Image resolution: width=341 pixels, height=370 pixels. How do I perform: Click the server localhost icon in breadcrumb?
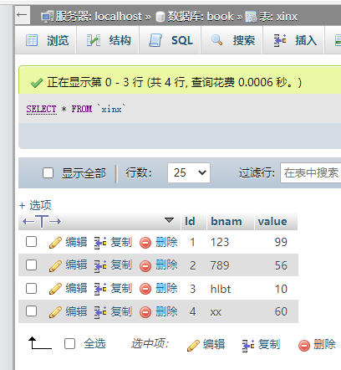pyautogui.click(x=48, y=17)
